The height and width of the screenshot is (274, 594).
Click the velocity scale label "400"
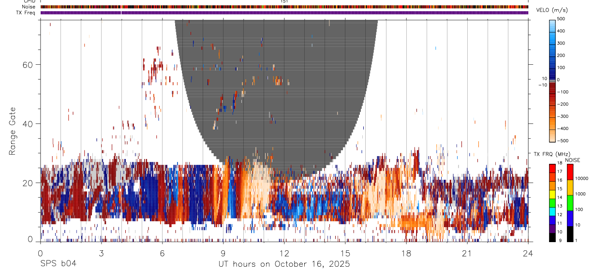(x=561, y=30)
